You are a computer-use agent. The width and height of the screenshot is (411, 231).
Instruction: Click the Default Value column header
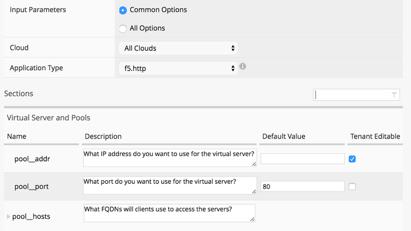point(284,136)
